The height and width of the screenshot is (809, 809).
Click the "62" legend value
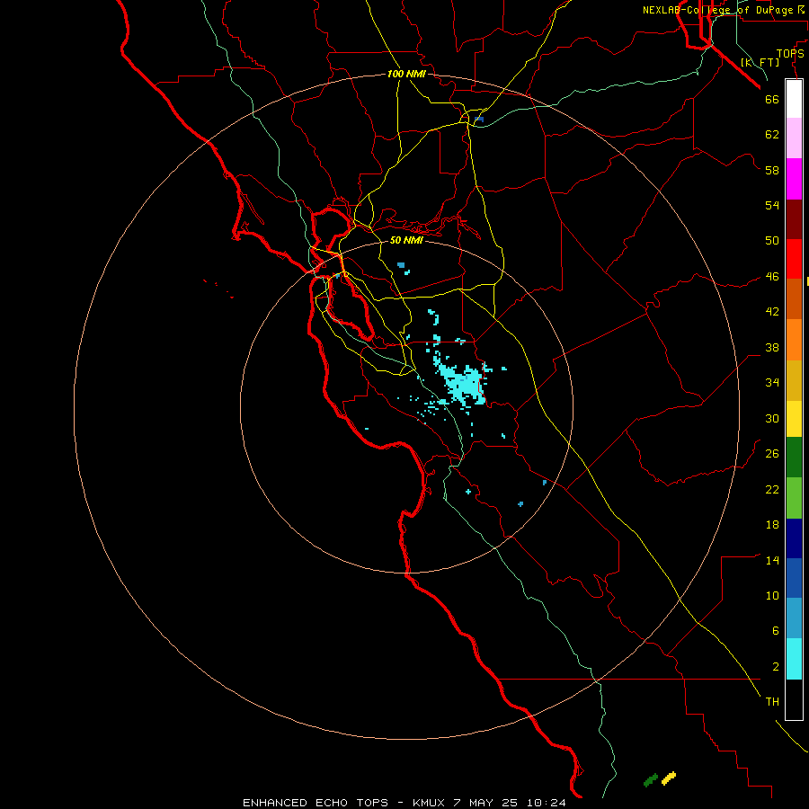point(772,135)
